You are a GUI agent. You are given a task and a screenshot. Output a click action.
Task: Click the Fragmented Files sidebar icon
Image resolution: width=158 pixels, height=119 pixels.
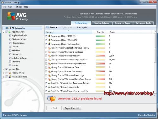[10, 77]
